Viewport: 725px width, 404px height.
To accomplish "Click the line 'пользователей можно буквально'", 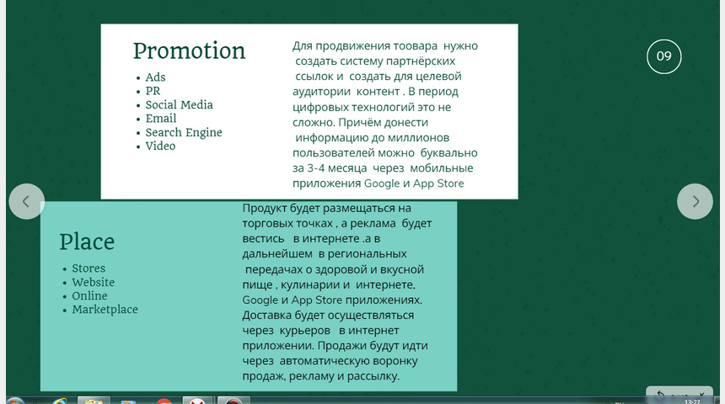I will [x=385, y=153].
